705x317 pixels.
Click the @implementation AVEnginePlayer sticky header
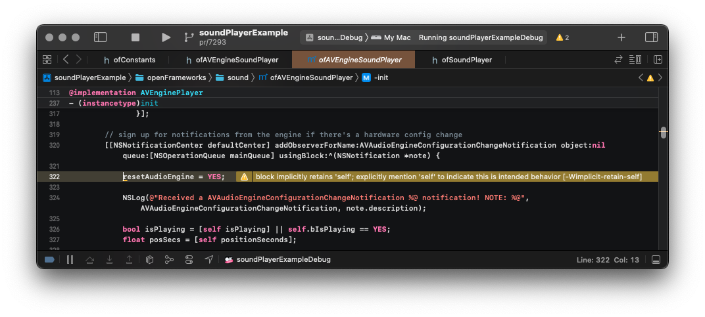(x=135, y=93)
